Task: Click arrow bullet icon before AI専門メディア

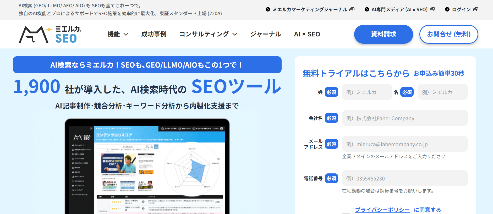Action: 367,9
